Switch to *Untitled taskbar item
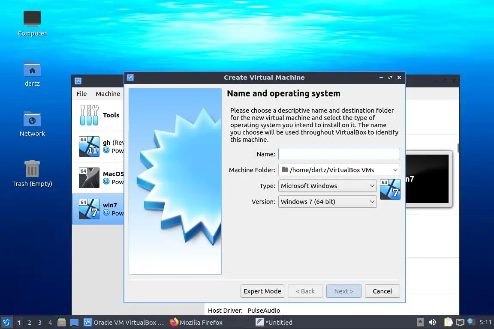 [x=274, y=323]
